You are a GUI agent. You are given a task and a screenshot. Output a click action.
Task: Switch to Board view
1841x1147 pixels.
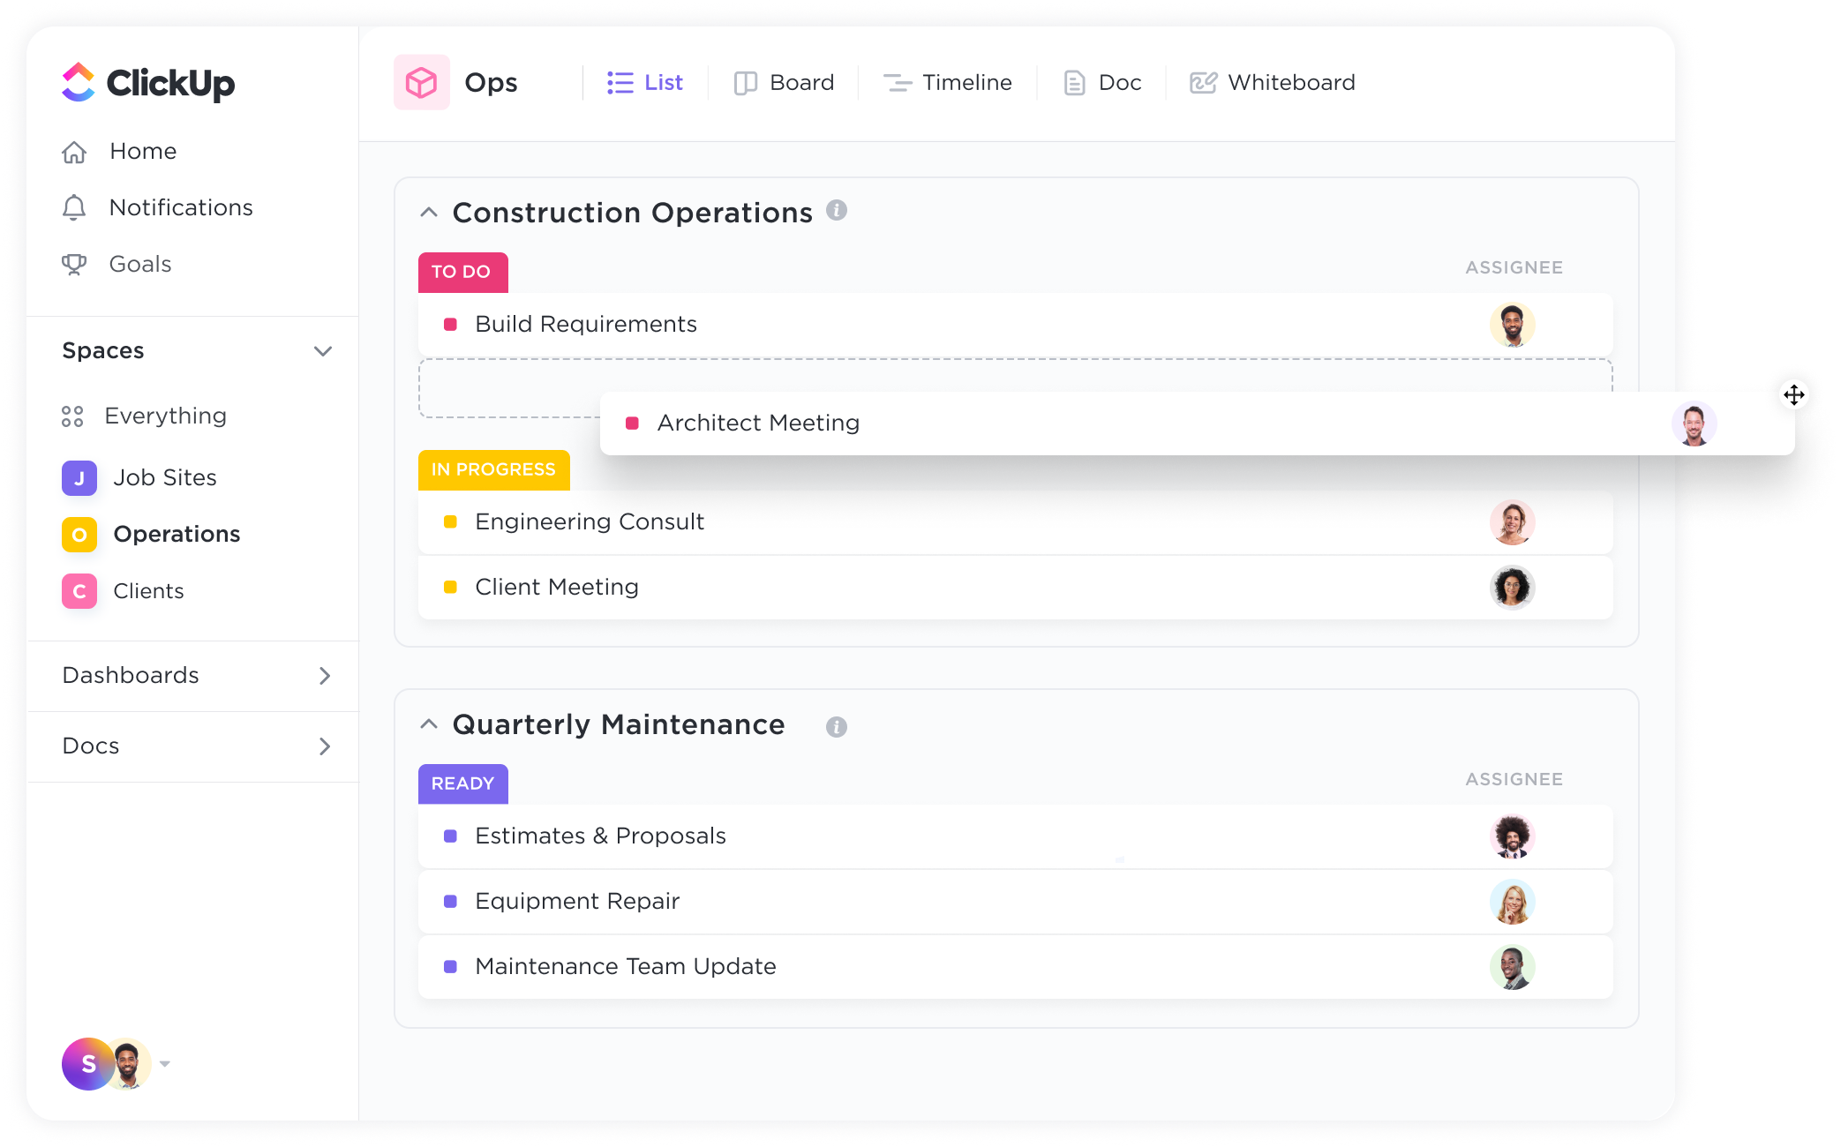[784, 82]
